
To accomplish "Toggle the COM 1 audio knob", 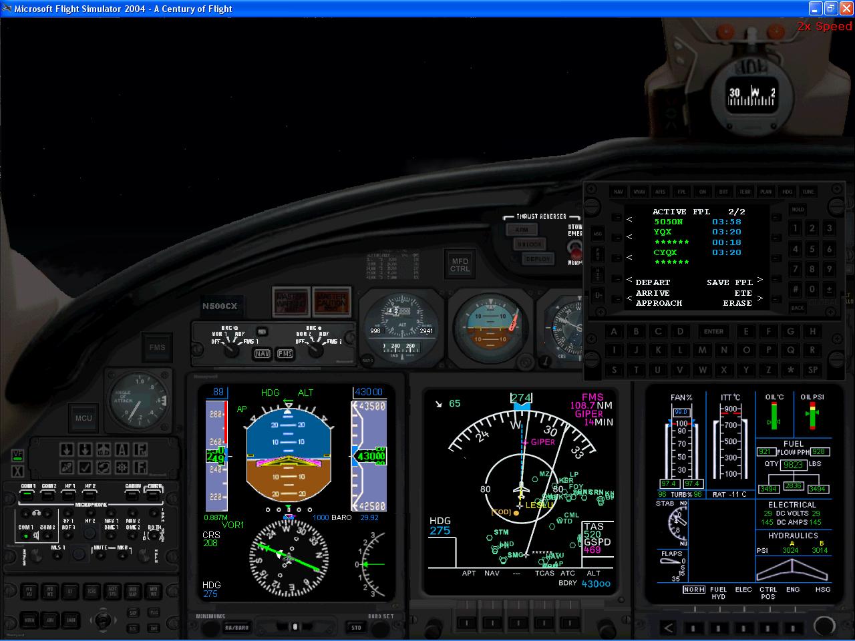I will coord(26,535).
